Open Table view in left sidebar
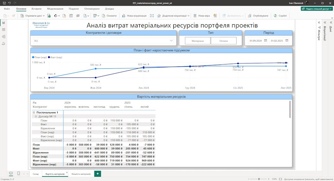The width and height of the screenshot is (334, 181). 4,30
